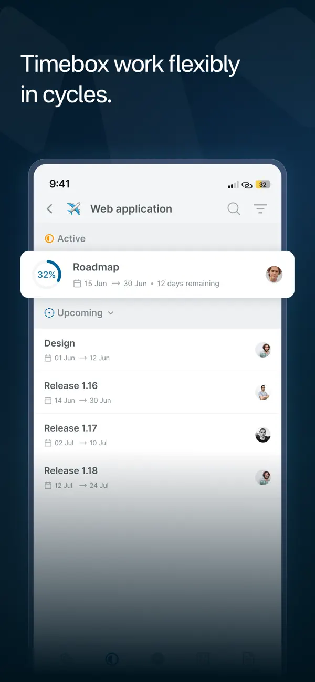Tap the Upcoming section label
The width and height of the screenshot is (315, 682).
point(80,313)
